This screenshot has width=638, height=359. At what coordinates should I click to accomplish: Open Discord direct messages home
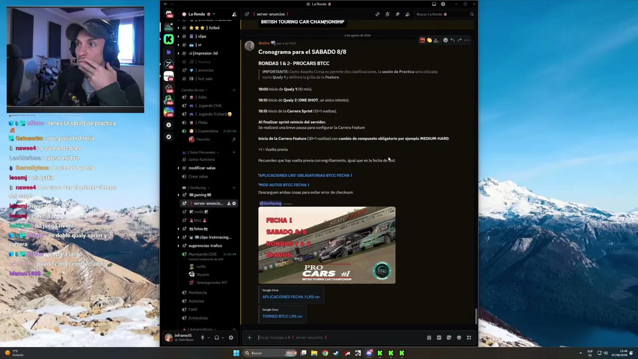coord(168,14)
